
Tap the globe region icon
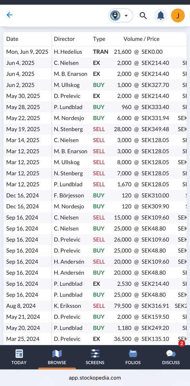115,15
